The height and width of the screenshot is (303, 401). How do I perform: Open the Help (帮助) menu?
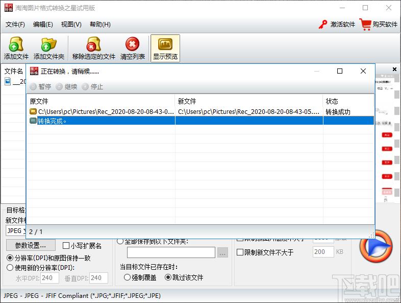point(100,25)
